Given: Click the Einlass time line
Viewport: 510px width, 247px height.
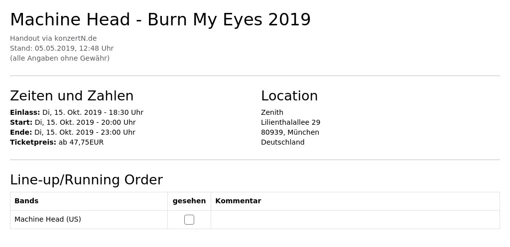Looking at the screenshot, I should [x=77, y=112].
